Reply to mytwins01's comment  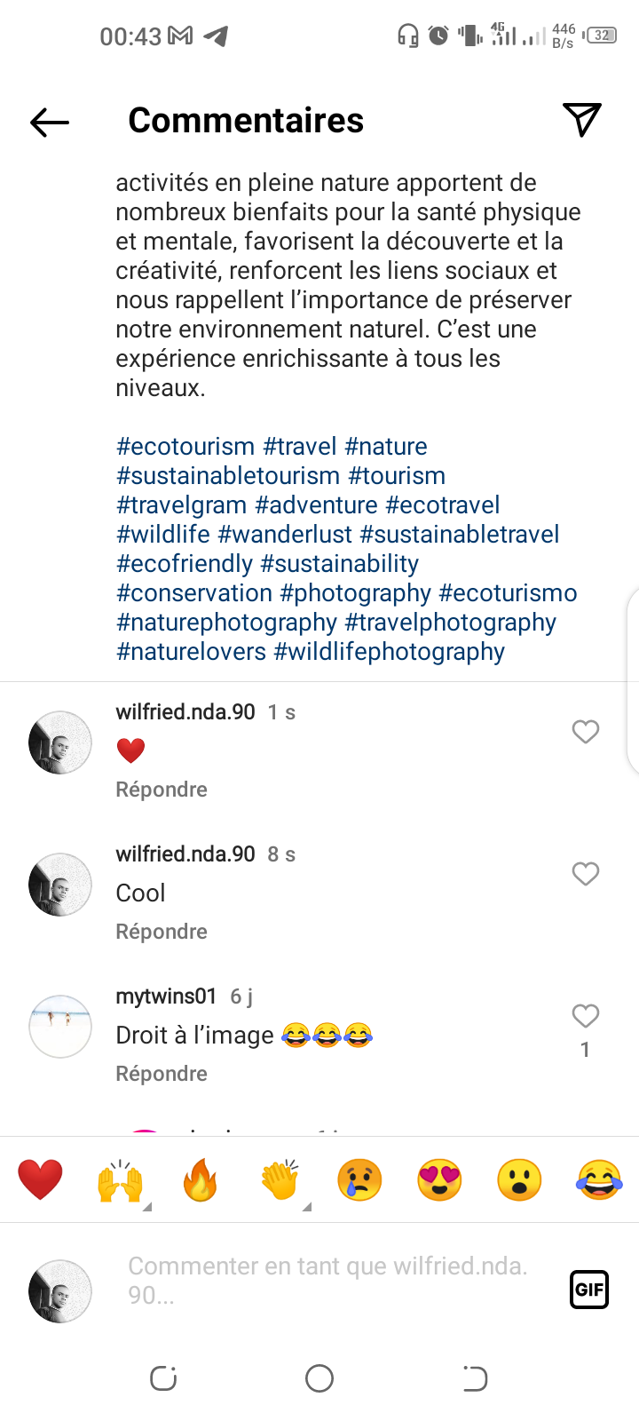pyautogui.click(x=162, y=1074)
